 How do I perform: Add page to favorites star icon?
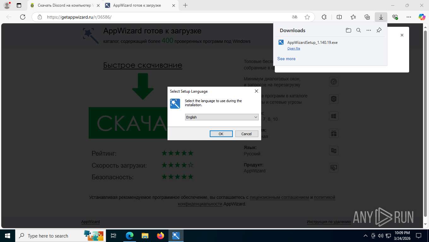307,17
